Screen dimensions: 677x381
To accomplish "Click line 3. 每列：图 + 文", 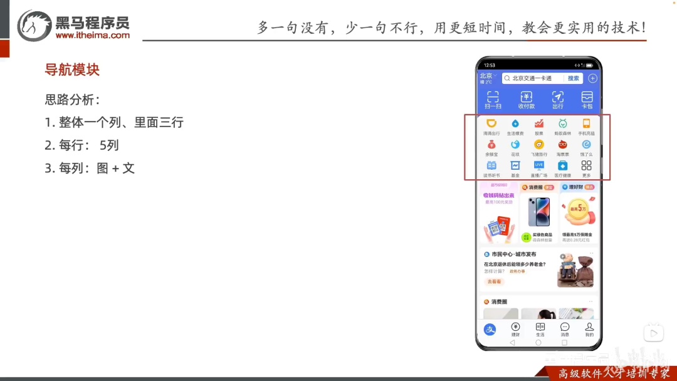I will pos(90,169).
